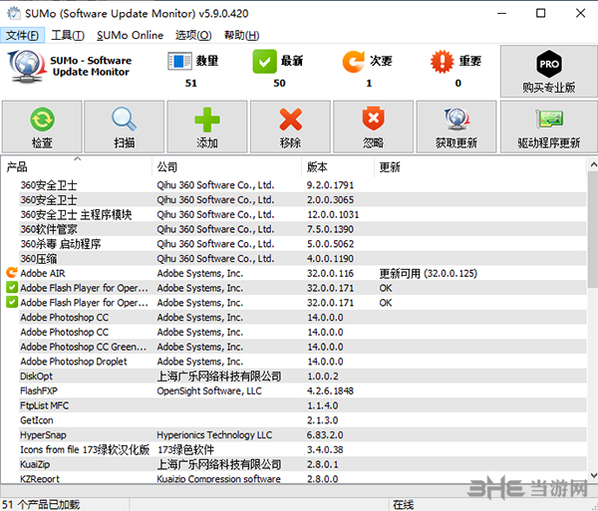Image resolution: width=598 pixels, height=511 pixels.
Task: Click the 驱动程序更新 driver update button
Action: [549, 127]
